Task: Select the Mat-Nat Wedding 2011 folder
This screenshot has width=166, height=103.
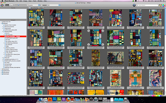Action: click(x=12, y=51)
